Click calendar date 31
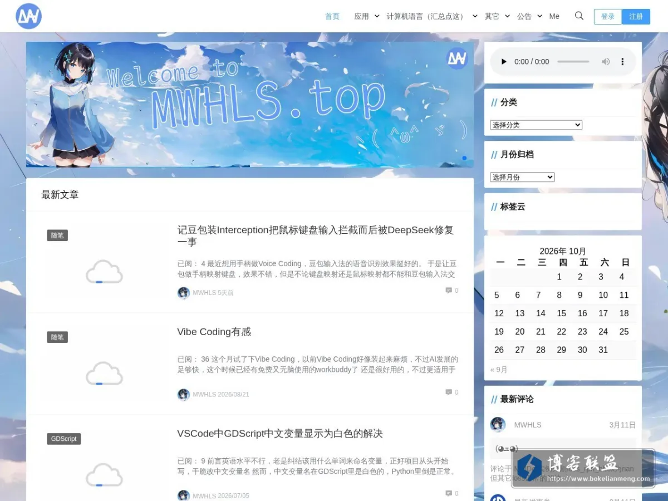The width and height of the screenshot is (668, 501). click(x=603, y=350)
